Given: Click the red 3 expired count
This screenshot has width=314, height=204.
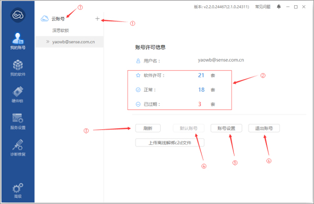Looking at the screenshot, I should [200, 104].
